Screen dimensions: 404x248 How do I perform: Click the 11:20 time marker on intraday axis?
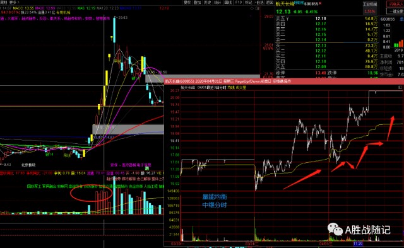358,244
